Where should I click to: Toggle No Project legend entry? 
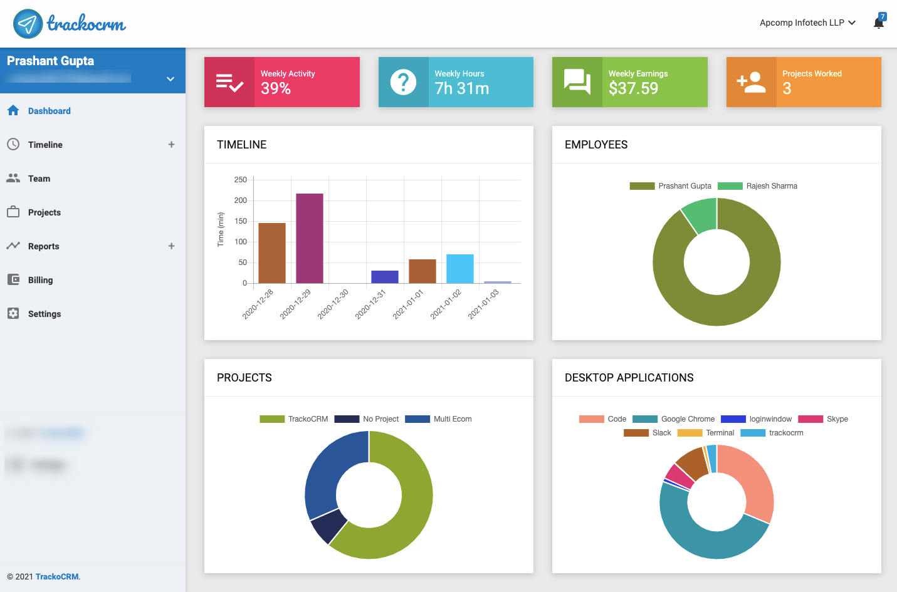tap(366, 419)
